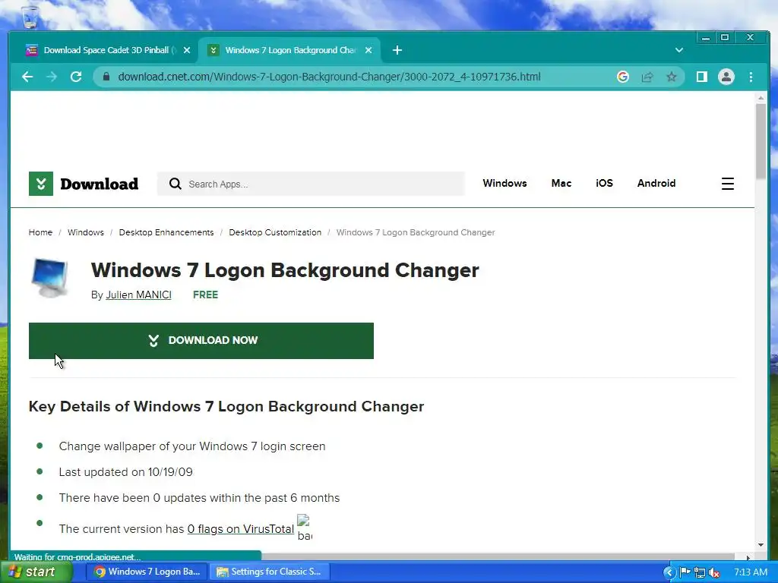
Task: Click the scrollbar up arrow
Action: (761, 98)
